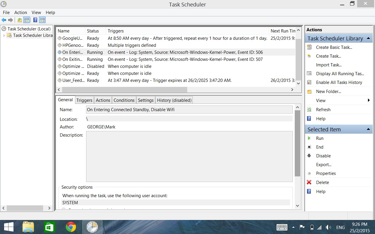Click the task list horizontal scrollbar
Viewport: 375px width, 234px height.
(125, 90)
